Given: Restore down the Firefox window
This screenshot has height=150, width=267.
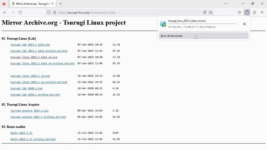Looking at the screenshot, I should tap(252, 4).
